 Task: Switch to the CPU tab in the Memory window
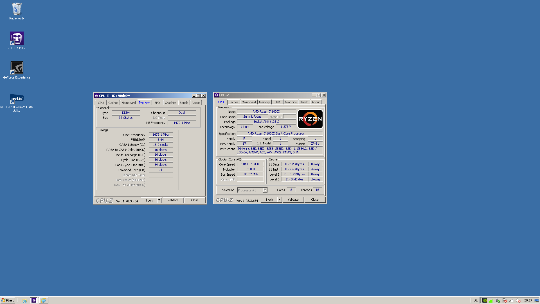pos(101,103)
